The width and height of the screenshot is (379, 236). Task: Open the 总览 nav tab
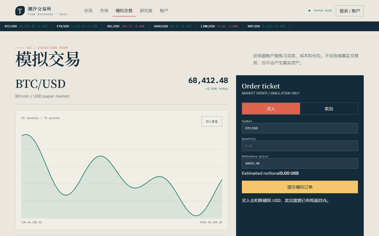coord(88,11)
